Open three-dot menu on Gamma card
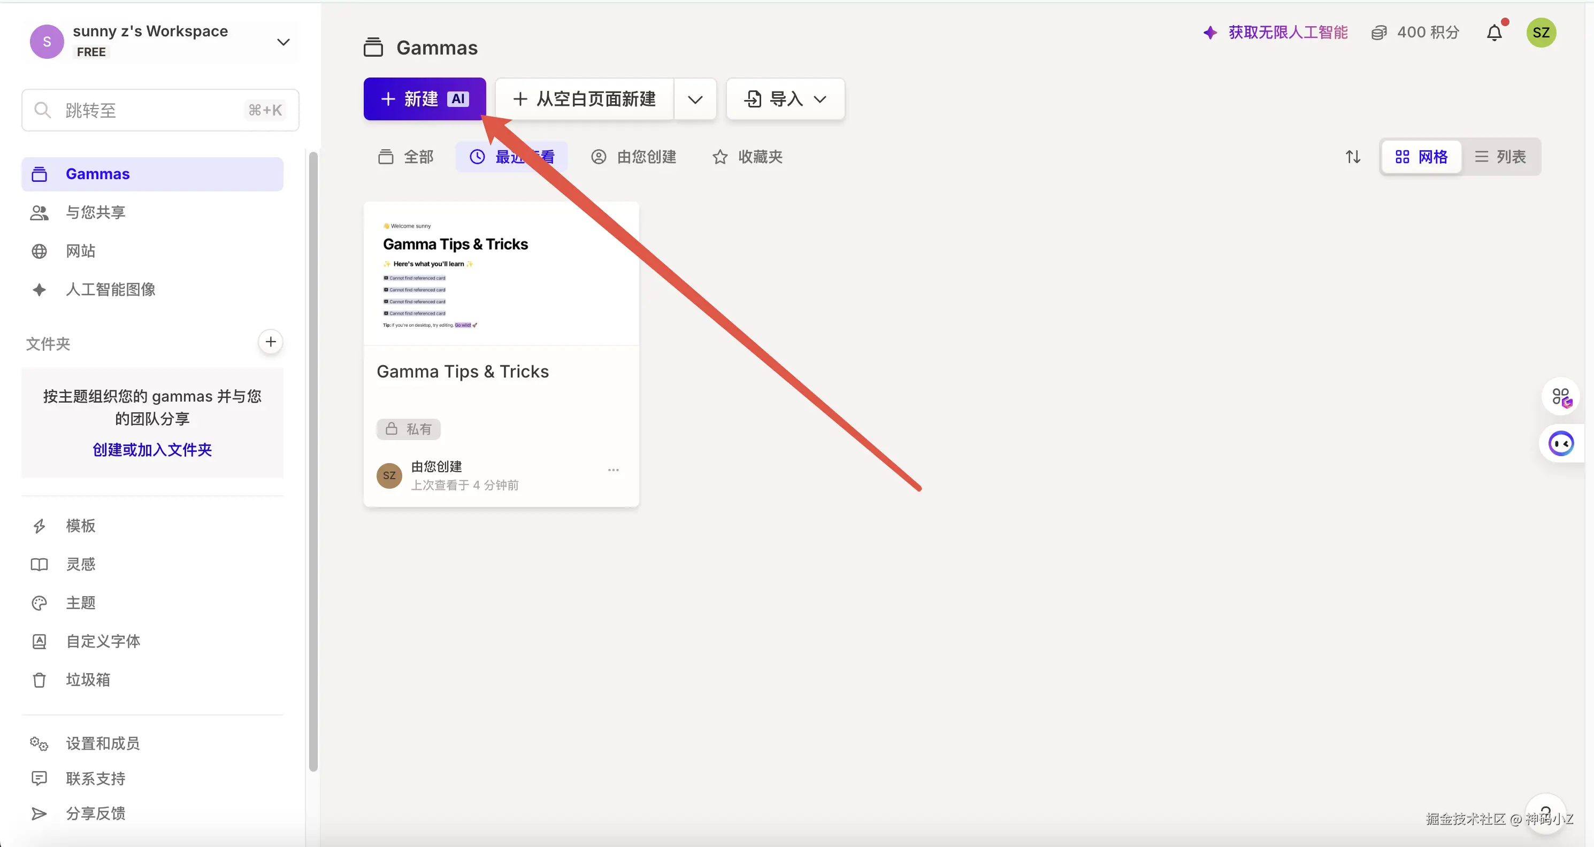Viewport: 1594px width, 847px height. (612, 470)
